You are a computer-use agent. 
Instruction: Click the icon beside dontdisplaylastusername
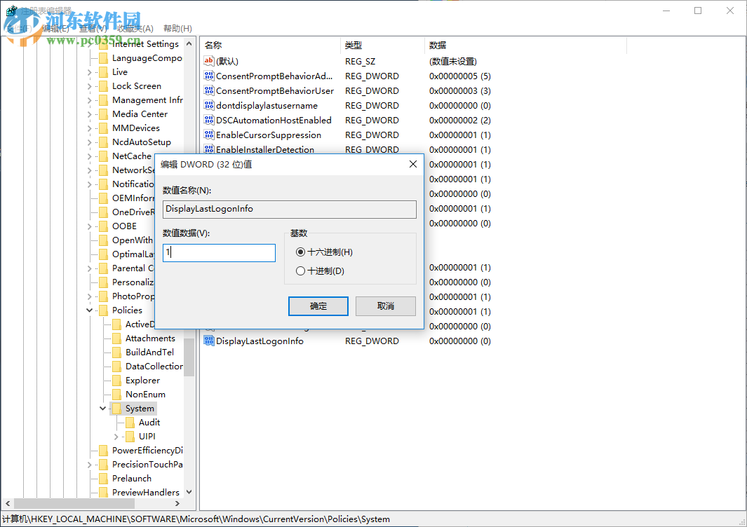(x=208, y=105)
